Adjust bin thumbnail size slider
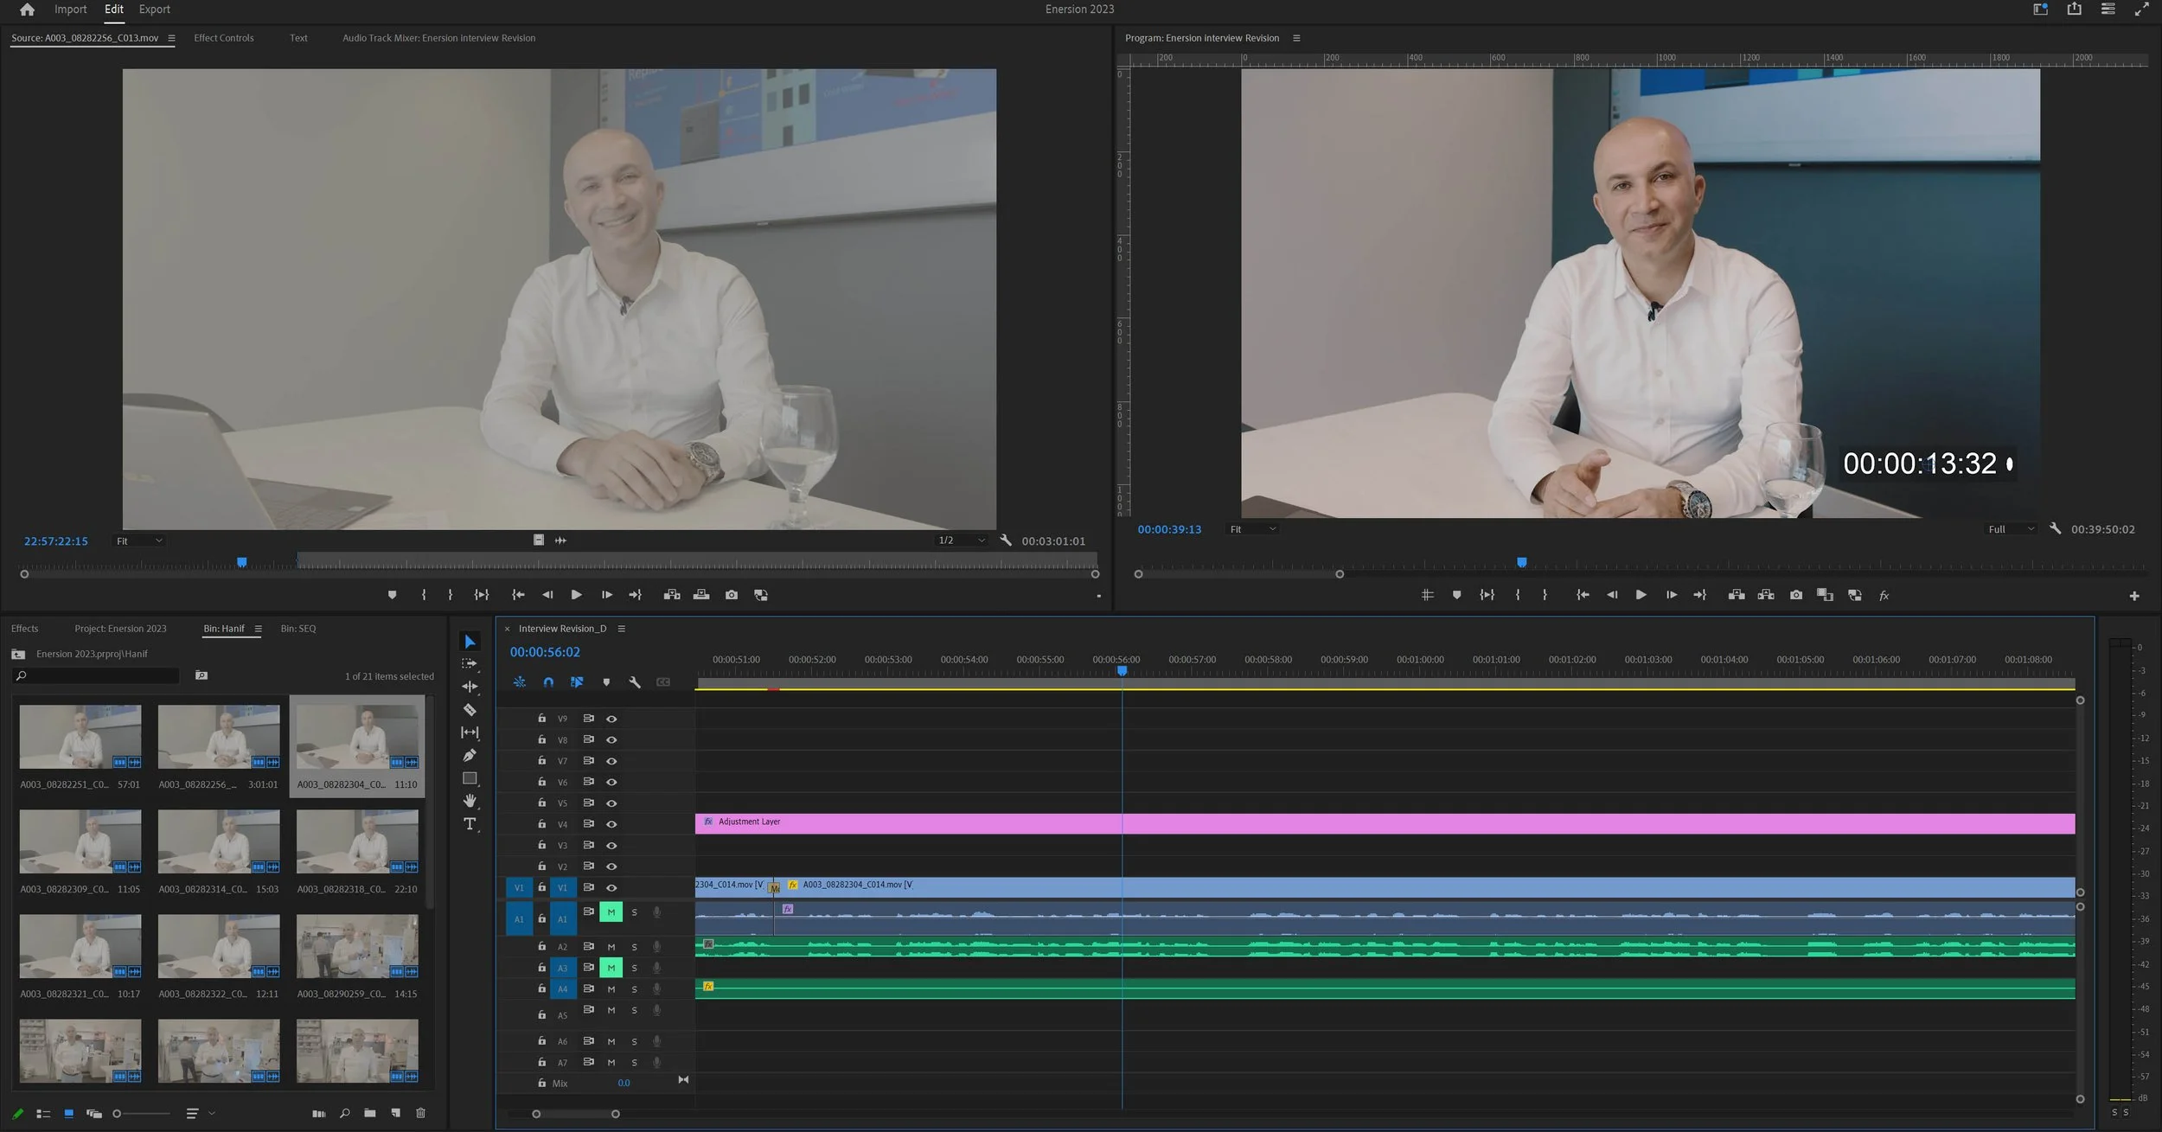This screenshot has width=2162, height=1132. click(118, 1114)
